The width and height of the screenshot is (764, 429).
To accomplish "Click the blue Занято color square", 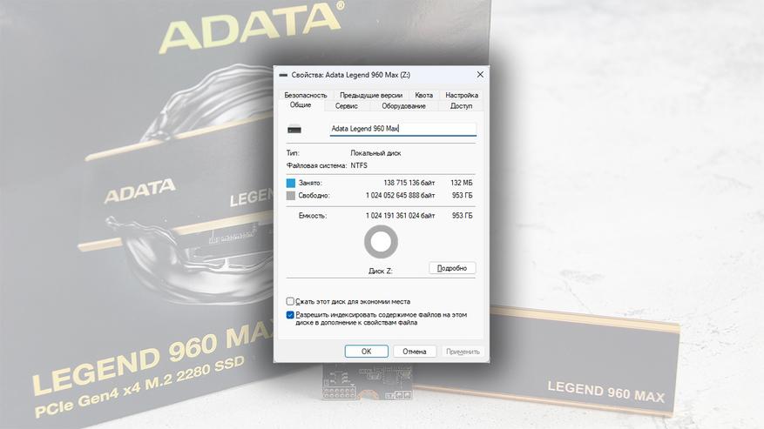I will point(291,183).
